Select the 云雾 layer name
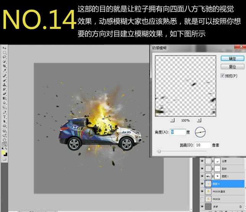246x212 pixels. (x=224, y=161)
